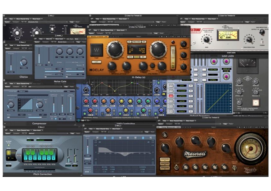Toggle the LIMITER IN button in Oxford Dynamics
271x191 pixels.
[x=191, y=101]
